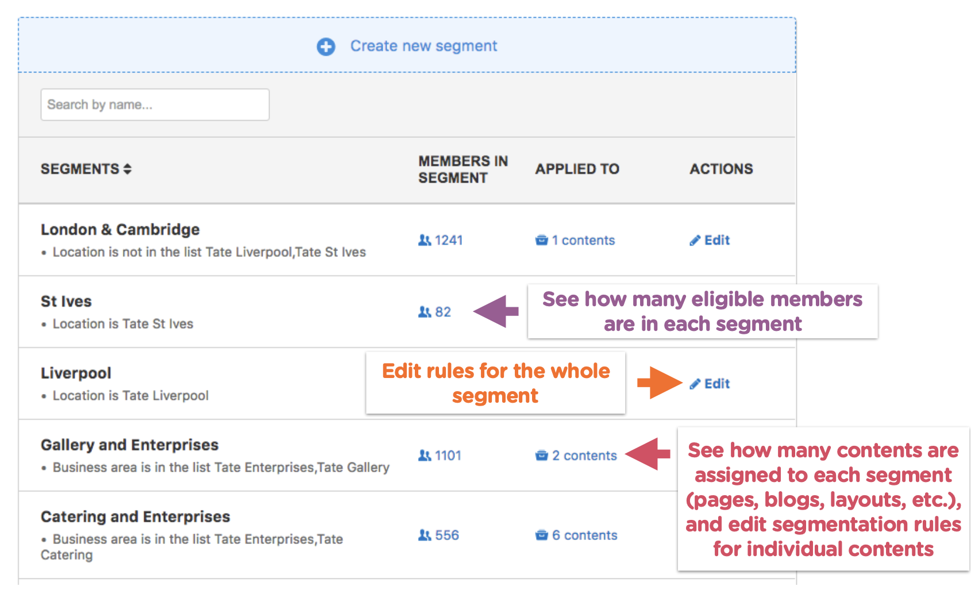Image resolution: width=971 pixels, height=594 pixels.
Task: Click the SEGMENTS column header
Action: [x=80, y=169]
